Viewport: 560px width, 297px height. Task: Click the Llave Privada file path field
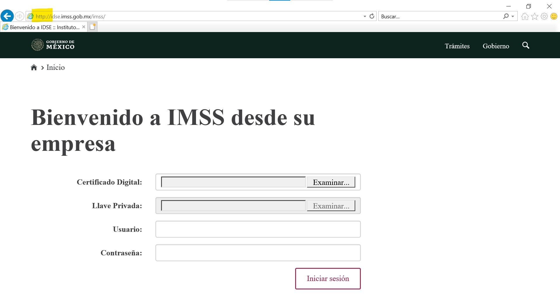(x=233, y=206)
